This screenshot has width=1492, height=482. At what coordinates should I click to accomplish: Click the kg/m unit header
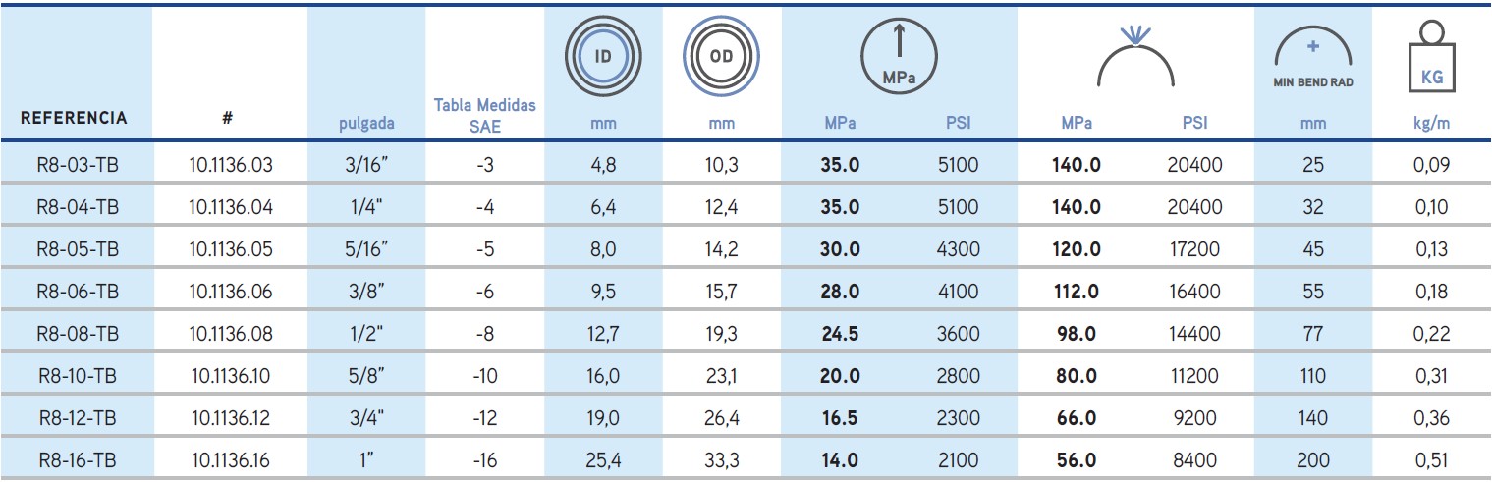point(1432,124)
